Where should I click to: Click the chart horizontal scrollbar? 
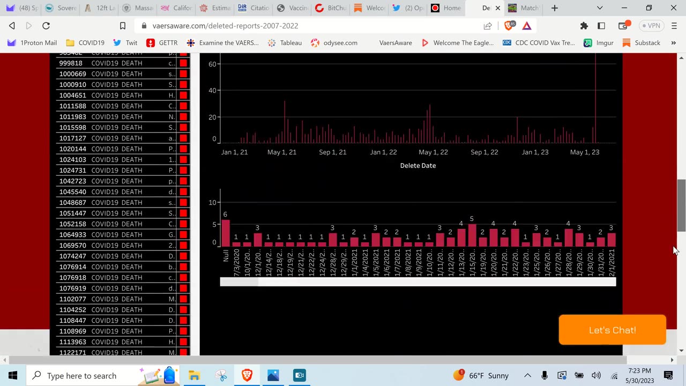(418, 282)
